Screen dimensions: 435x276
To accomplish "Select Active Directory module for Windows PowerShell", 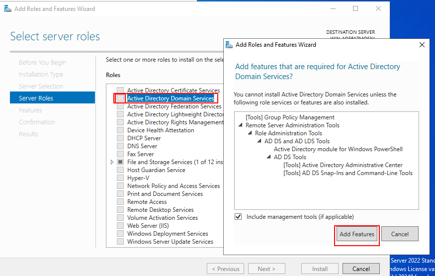I will (x=338, y=149).
